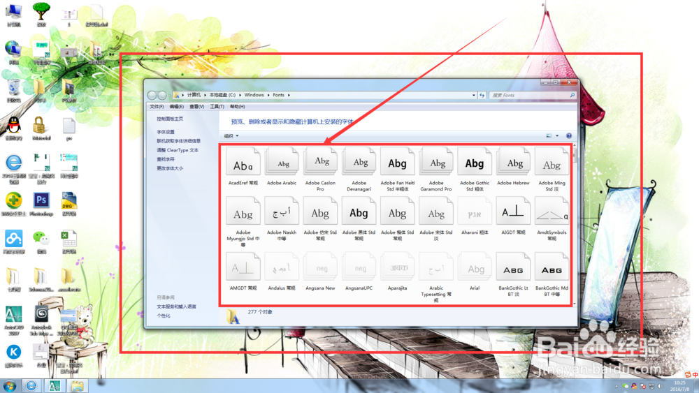Screen dimensions: 699x393
Task: Select the AmdtSymbols 常规 font
Action: 552,219
